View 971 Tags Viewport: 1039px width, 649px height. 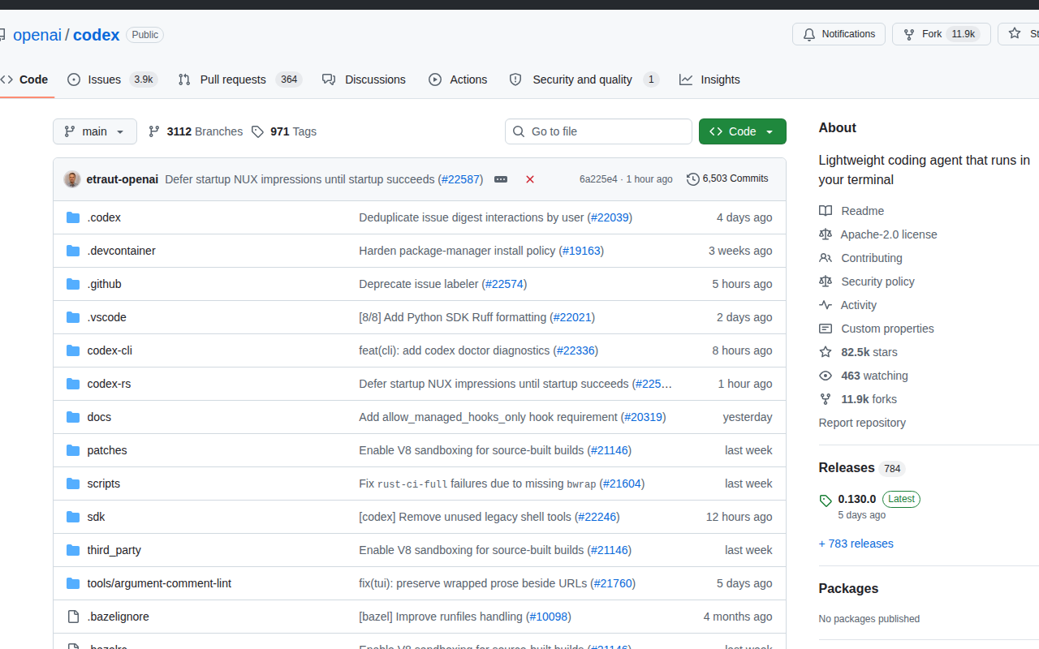click(284, 131)
